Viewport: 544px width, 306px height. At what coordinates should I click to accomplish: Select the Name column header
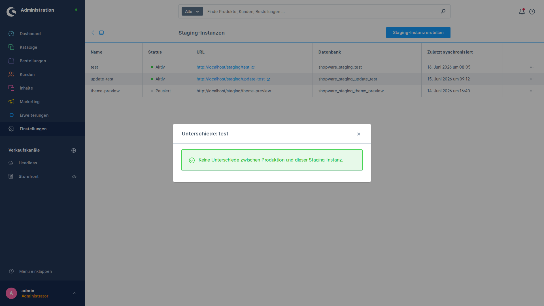114,52
